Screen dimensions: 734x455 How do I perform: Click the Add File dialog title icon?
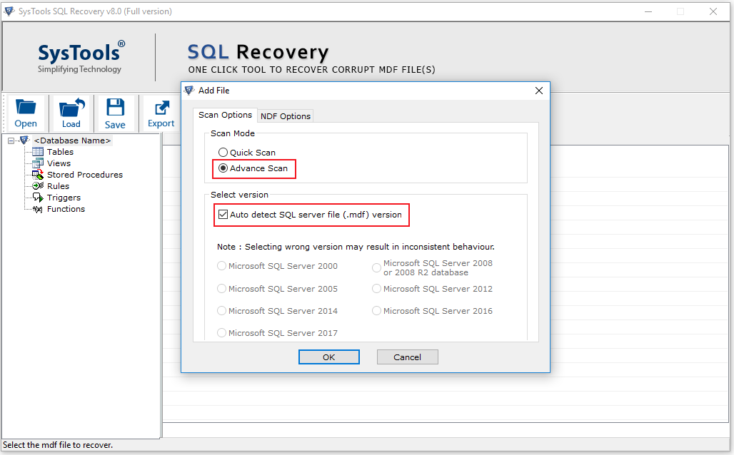click(189, 91)
